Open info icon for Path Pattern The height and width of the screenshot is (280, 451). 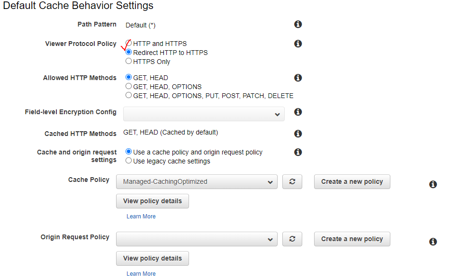tap(298, 24)
